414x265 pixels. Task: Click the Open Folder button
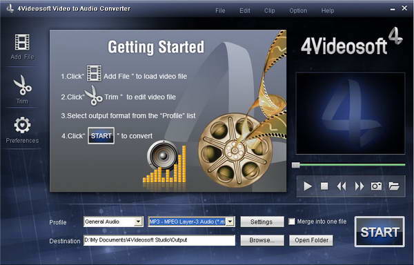click(311, 240)
